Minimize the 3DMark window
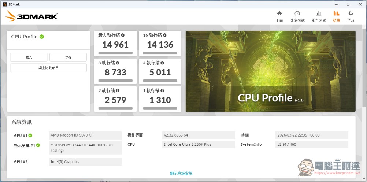367x182 pixels. point(336,4)
